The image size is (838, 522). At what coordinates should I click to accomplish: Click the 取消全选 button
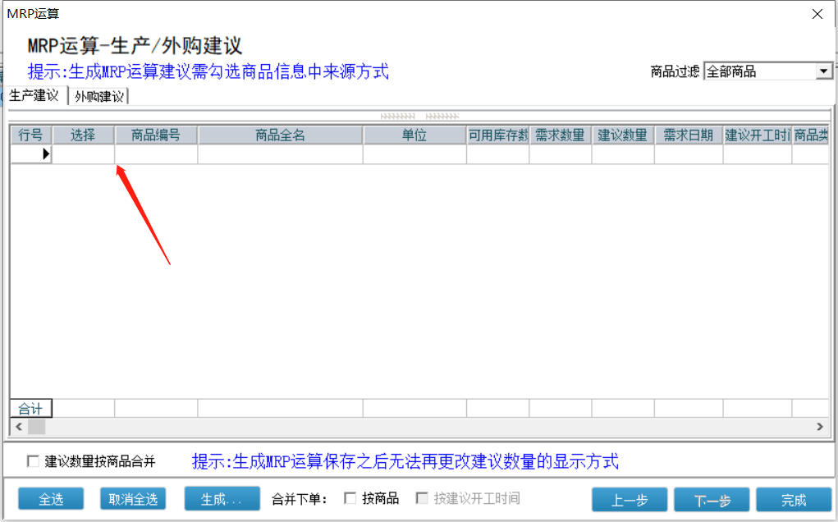coord(133,499)
